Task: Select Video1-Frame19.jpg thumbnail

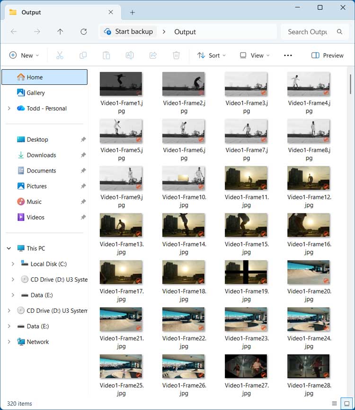Action: click(246, 272)
